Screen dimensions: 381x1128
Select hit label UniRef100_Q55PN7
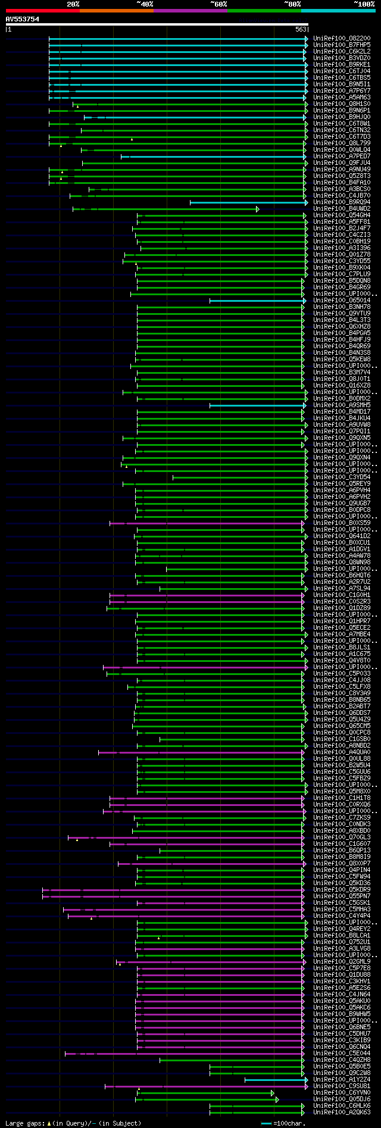click(x=342, y=896)
